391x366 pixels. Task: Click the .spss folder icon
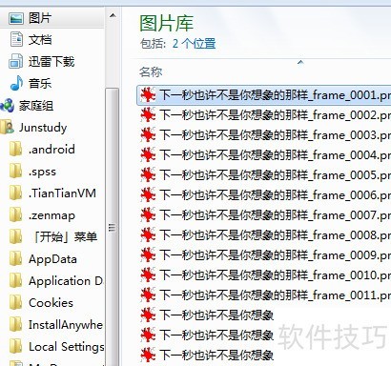point(16,172)
